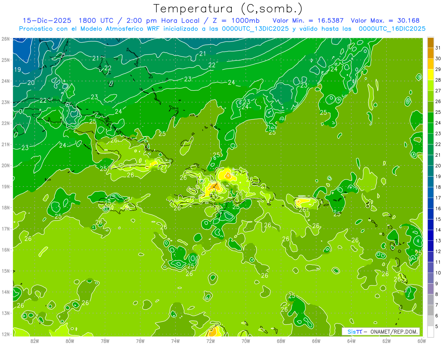
Task: Click the '20N' latitude axis label
Action: (5, 165)
